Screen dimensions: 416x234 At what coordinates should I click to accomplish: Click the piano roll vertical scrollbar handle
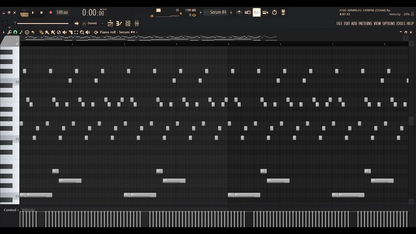coord(411,121)
